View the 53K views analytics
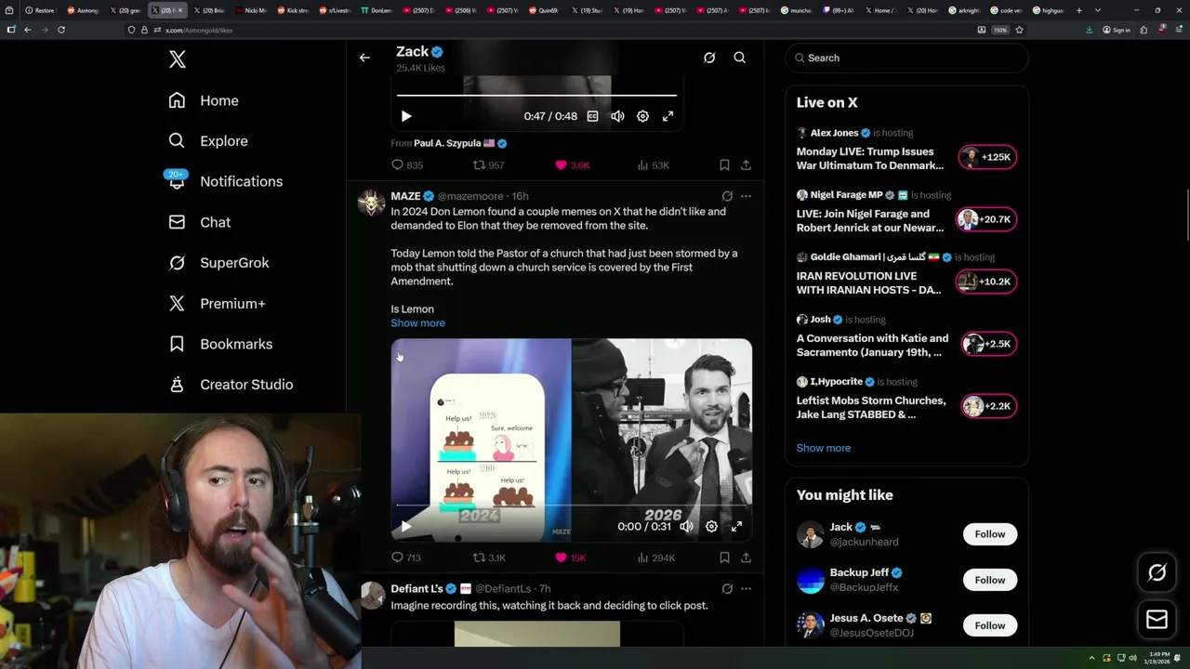This screenshot has width=1190, height=669. pos(653,165)
